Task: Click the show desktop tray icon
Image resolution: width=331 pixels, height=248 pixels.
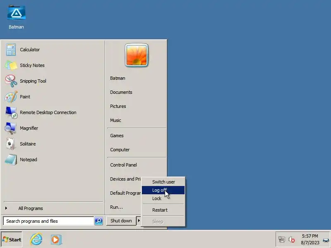Action: point(326,240)
